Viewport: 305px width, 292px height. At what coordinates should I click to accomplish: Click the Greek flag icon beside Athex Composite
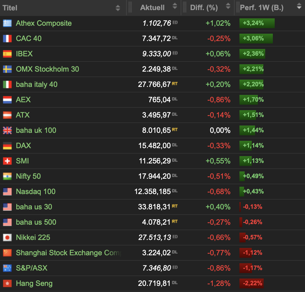click(7, 23)
